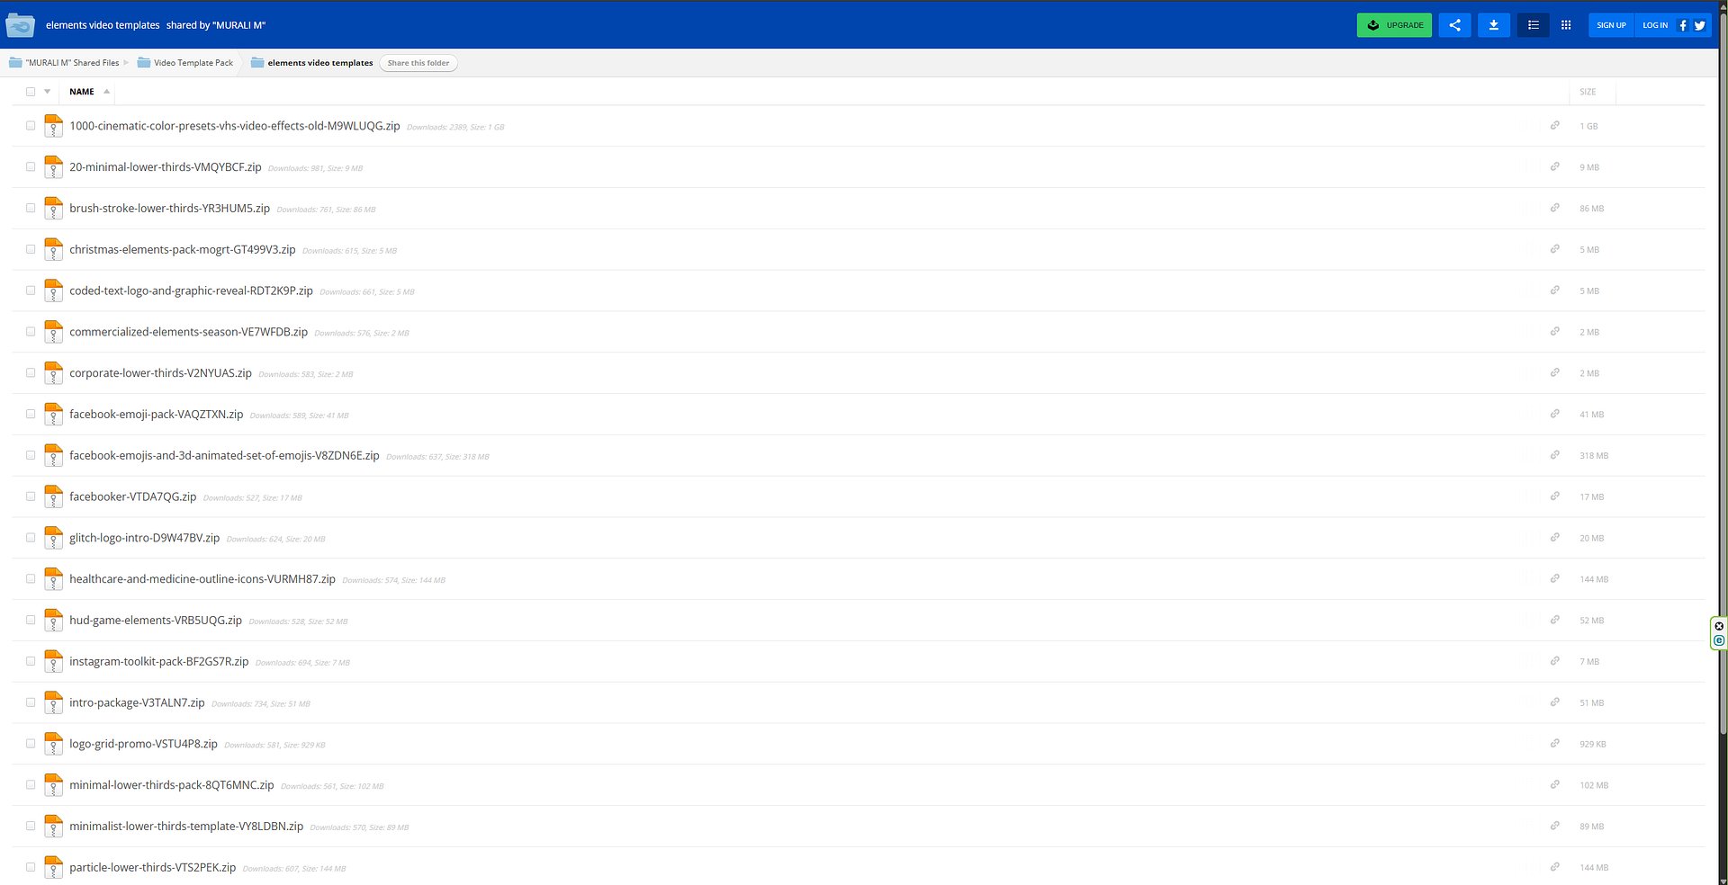Viewport: 1728px width, 885px height.
Task: Click the NAME sort arrow
Action: click(x=106, y=91)
